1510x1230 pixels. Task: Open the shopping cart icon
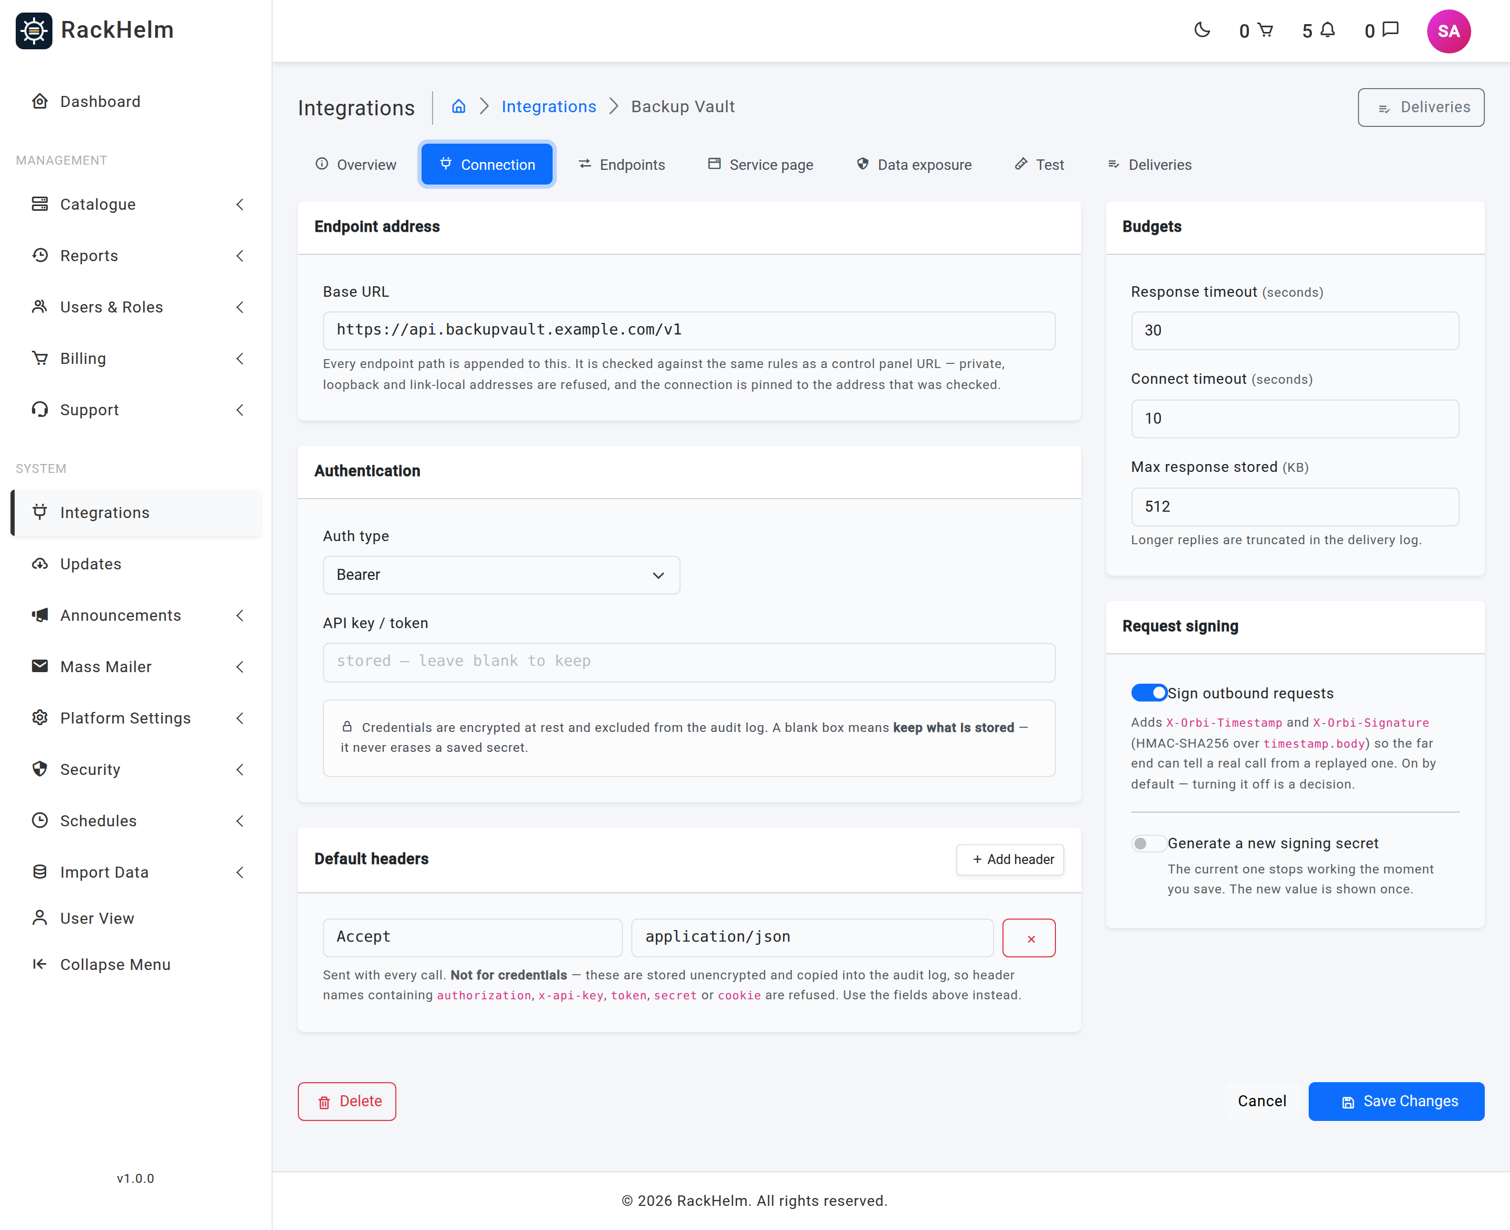tap(1265, 30)
